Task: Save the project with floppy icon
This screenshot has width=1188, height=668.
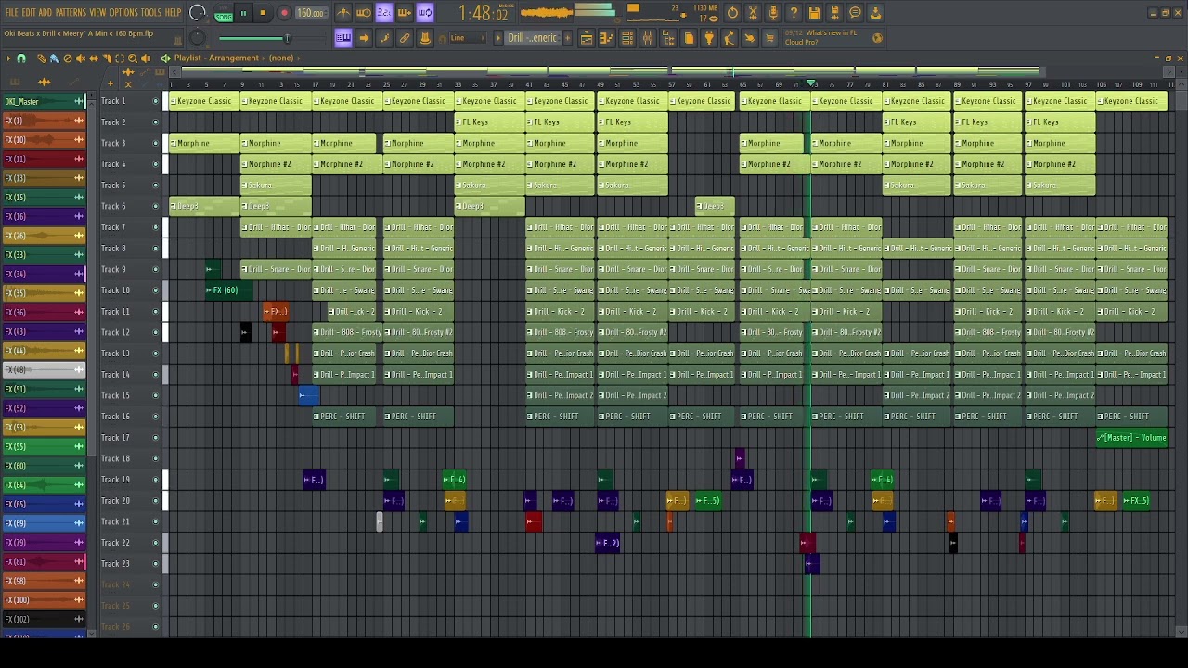Action: coord(814,13)
